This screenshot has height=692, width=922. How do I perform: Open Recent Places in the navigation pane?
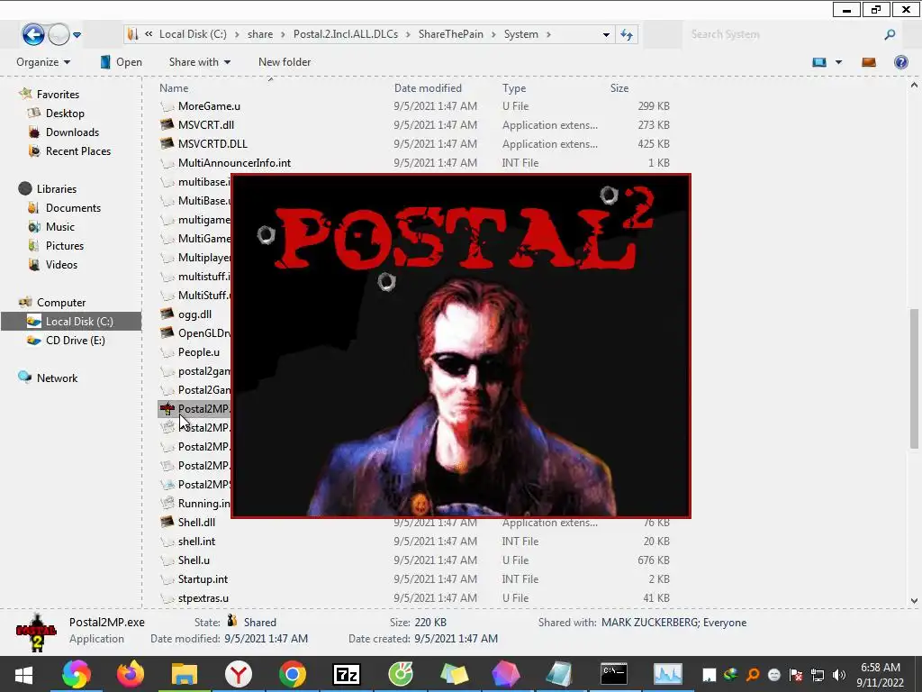tap(78, 151)
